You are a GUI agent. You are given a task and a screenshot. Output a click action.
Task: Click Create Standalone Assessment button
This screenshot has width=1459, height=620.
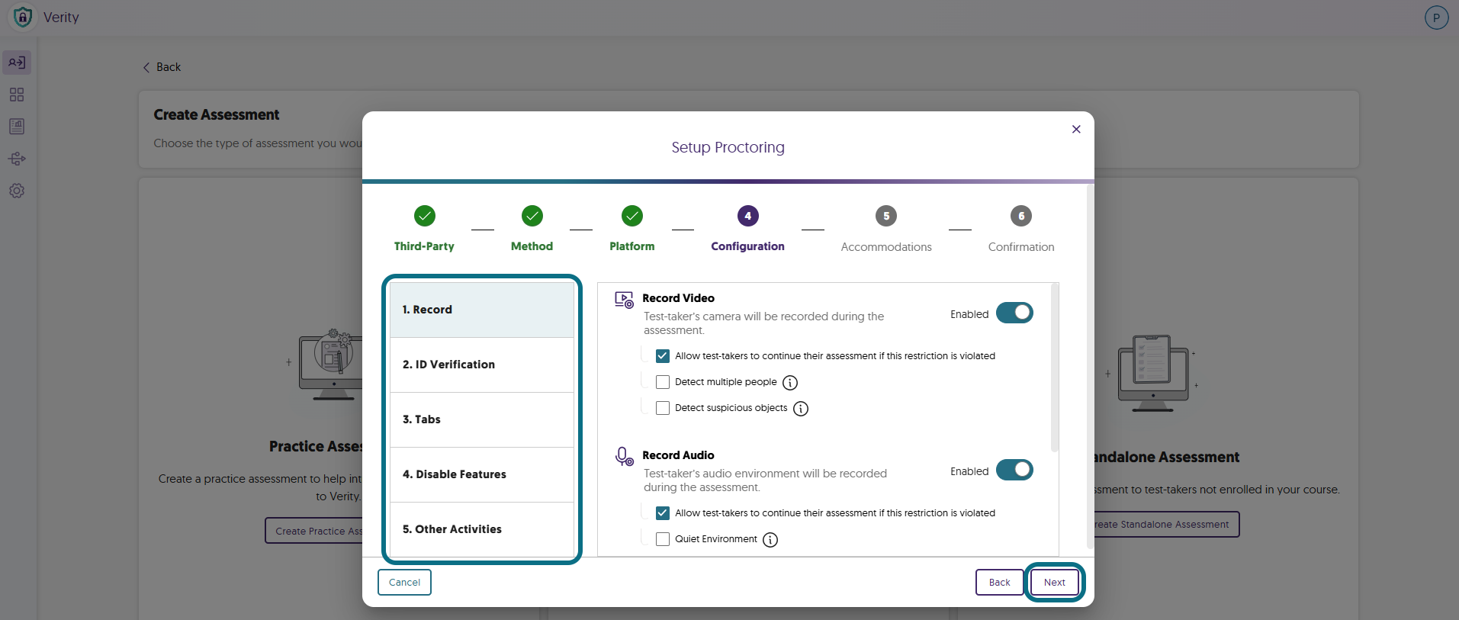tap(1166, 524)
